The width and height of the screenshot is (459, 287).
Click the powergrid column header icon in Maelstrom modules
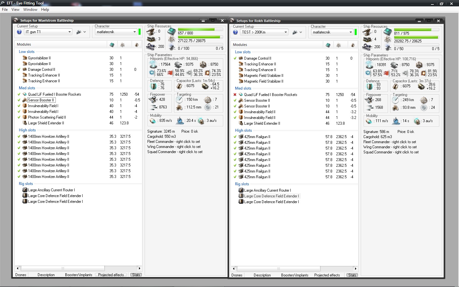[123, 45]
